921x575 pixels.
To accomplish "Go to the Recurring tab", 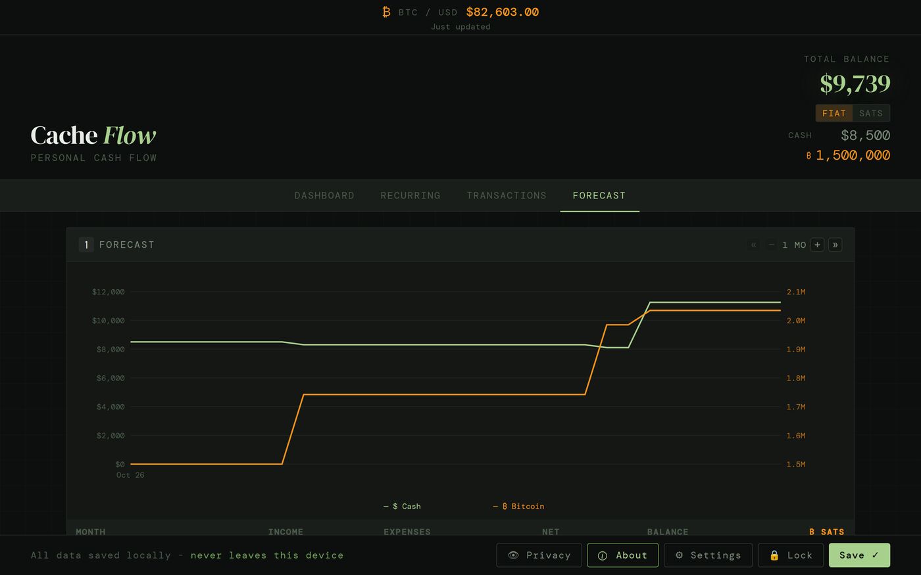I will 411,196.
